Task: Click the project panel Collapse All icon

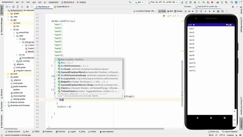Action: point(22,7)
